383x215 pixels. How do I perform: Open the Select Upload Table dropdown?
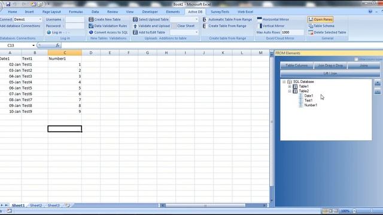point(196,19)
